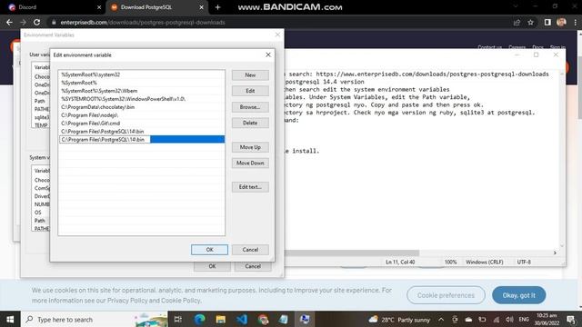Toggle the browser side panel icon

tap(547, 22)
